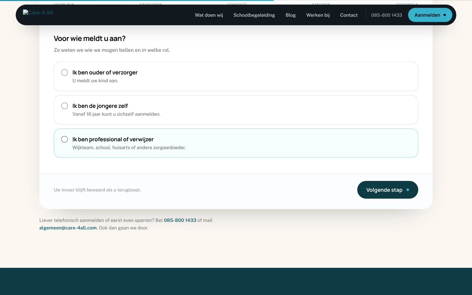Select radio 'Ik ben de jongere zelf'
This screenshot has height=295, width=472.
click(x=65, y=106)
